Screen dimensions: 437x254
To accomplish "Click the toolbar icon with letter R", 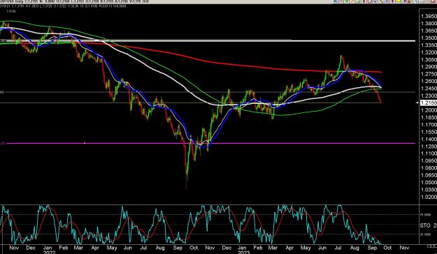I will tap(405, 1).
